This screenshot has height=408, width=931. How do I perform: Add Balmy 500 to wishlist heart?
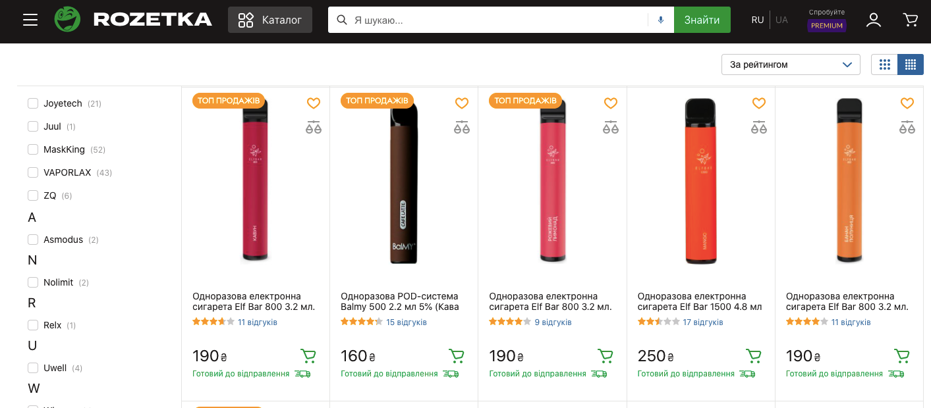[462, 103]
